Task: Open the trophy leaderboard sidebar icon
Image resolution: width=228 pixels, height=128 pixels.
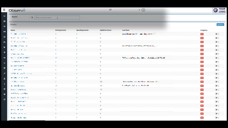Action: pyautogui.click(x=5, y=68)
